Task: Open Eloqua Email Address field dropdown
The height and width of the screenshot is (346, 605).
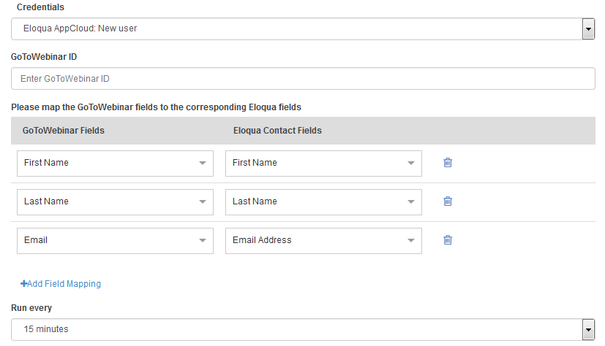Action: click(x=323, y=241)
